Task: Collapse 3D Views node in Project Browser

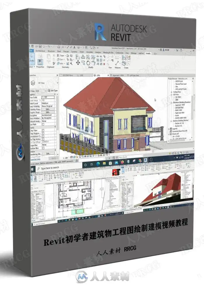Action: coord(171,95)
